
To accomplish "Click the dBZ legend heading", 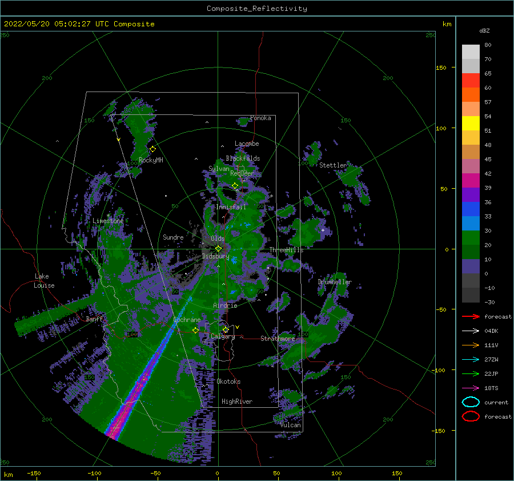I will (484, 30).
